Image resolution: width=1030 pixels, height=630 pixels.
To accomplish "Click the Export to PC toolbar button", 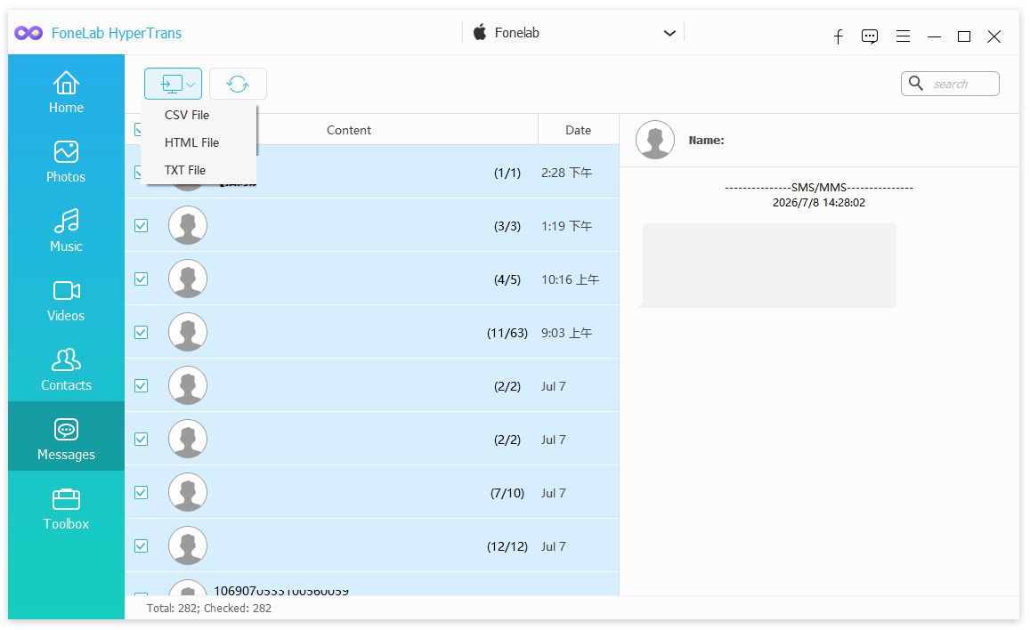I will 173,84.
